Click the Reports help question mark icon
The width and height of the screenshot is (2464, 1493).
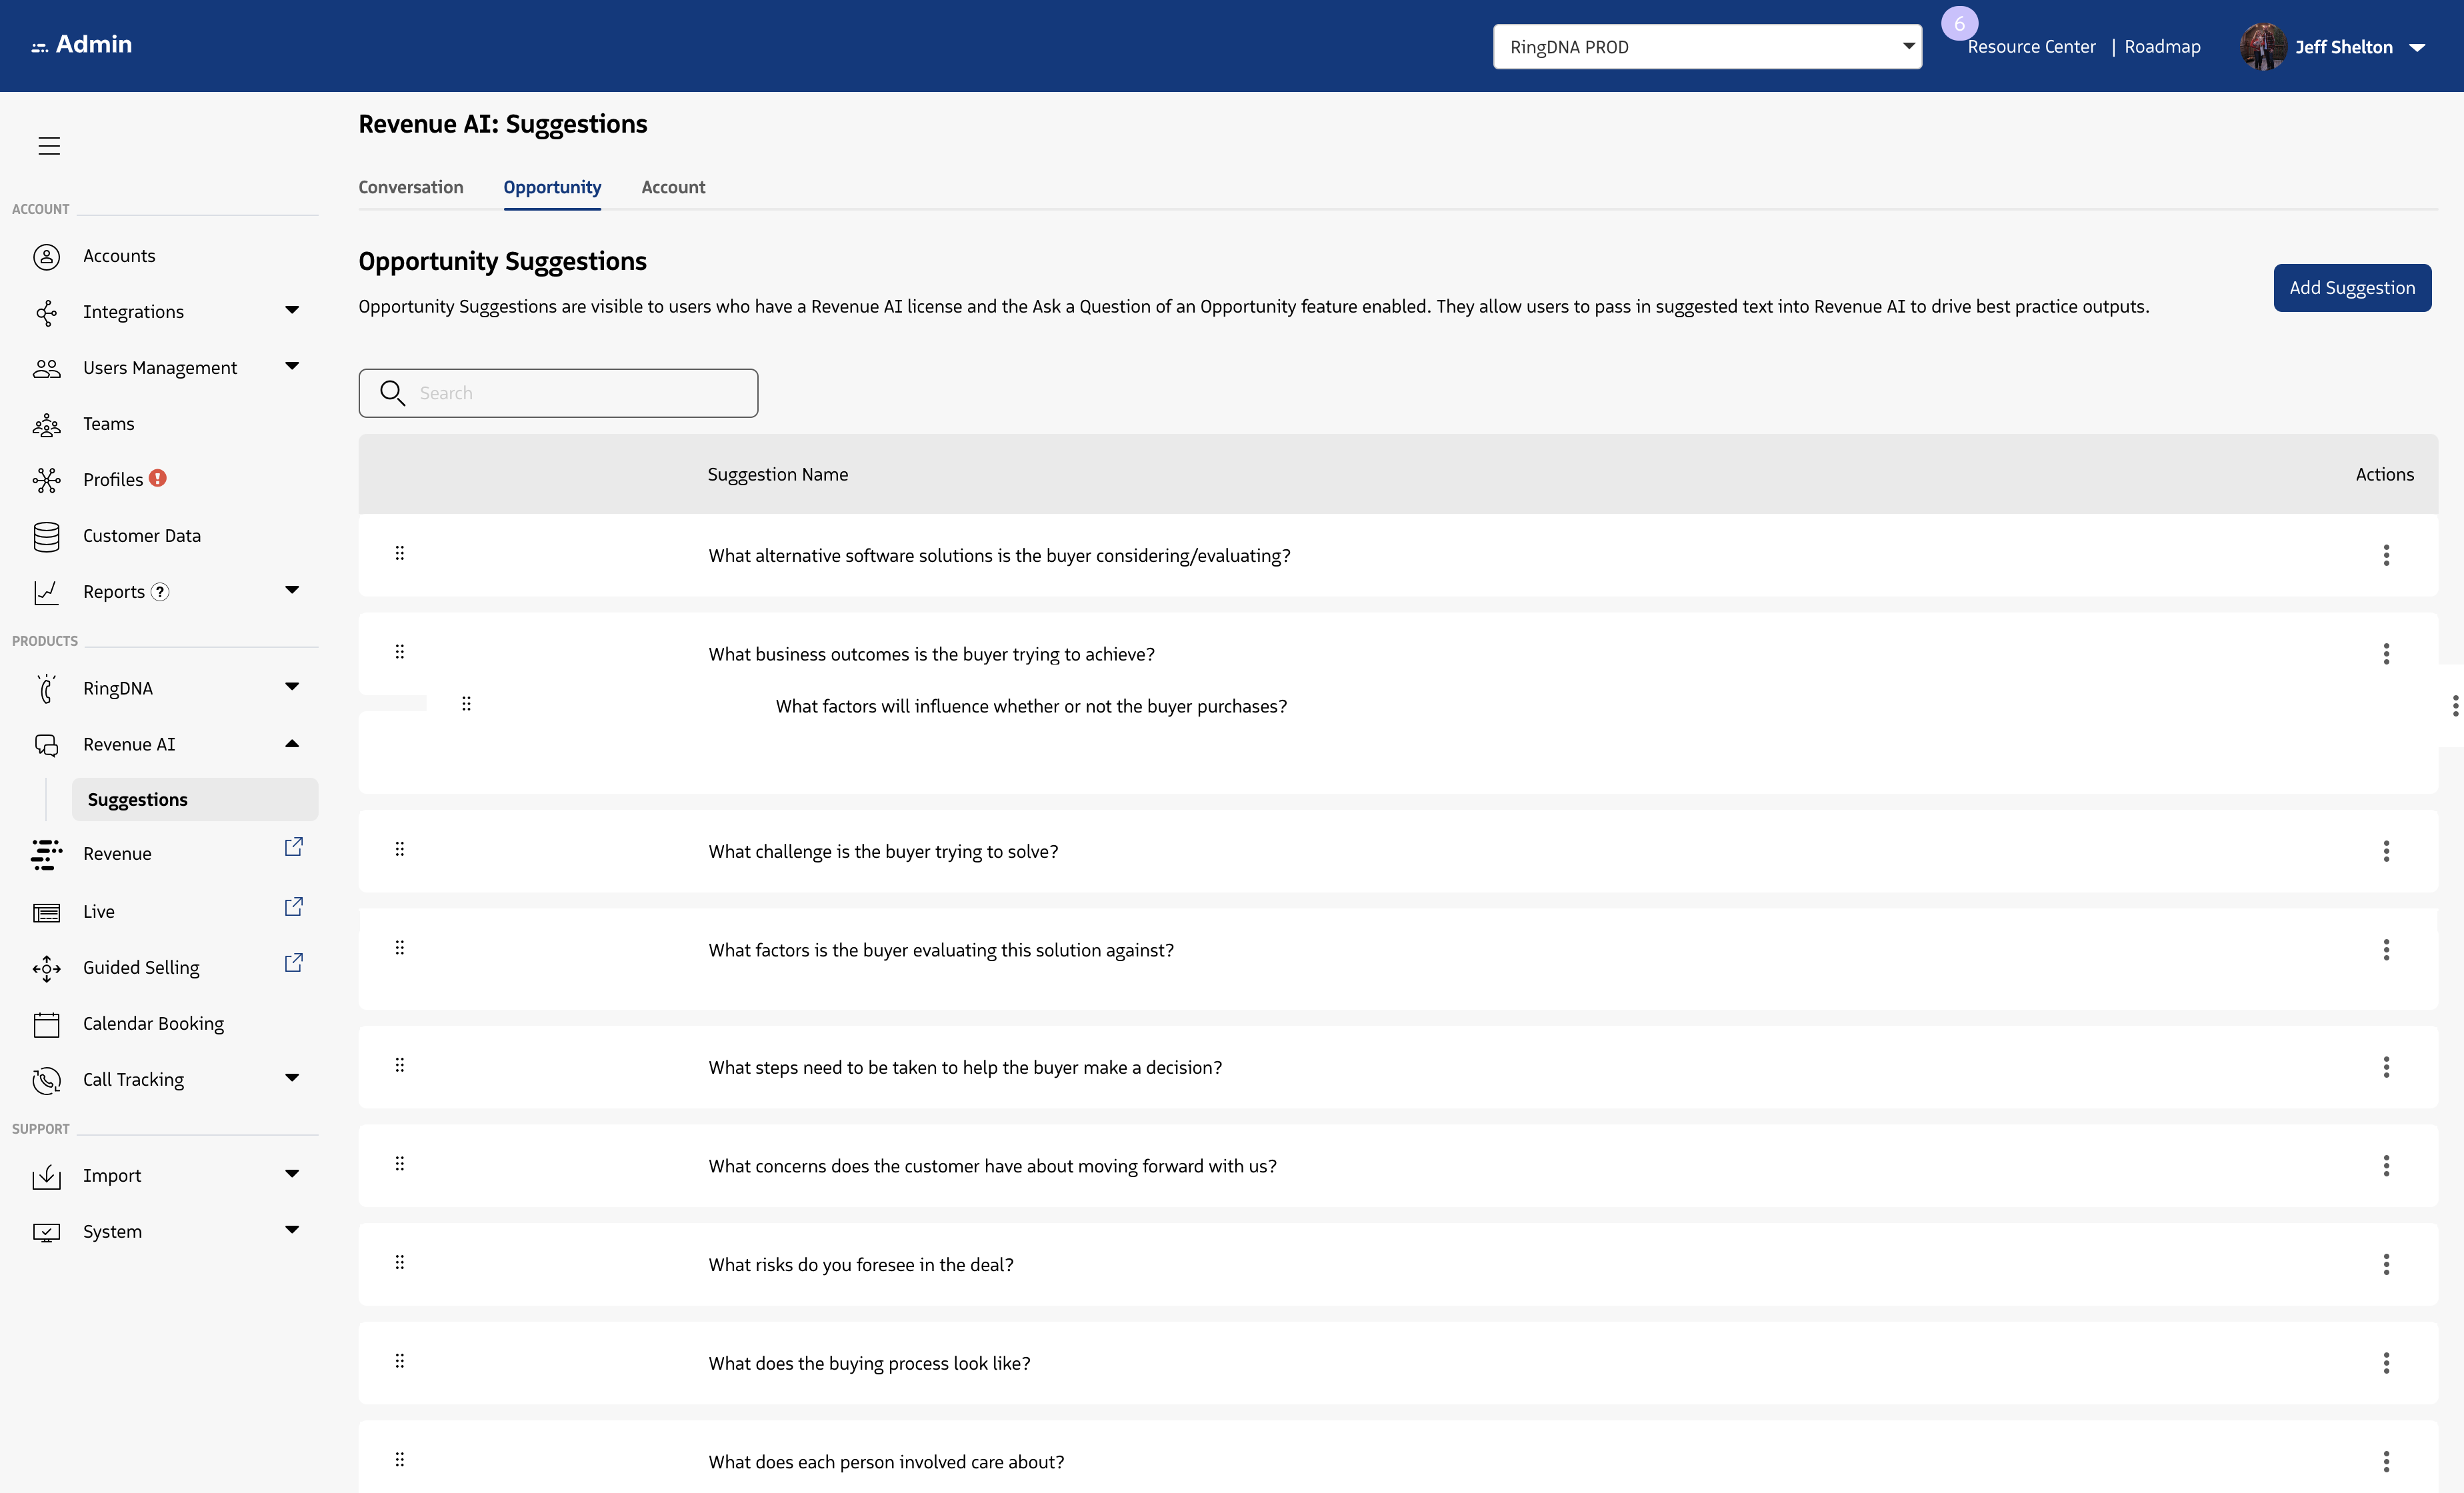click(x=160, y=592)
